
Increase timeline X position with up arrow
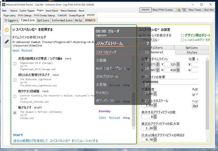[x=158, y=63]
